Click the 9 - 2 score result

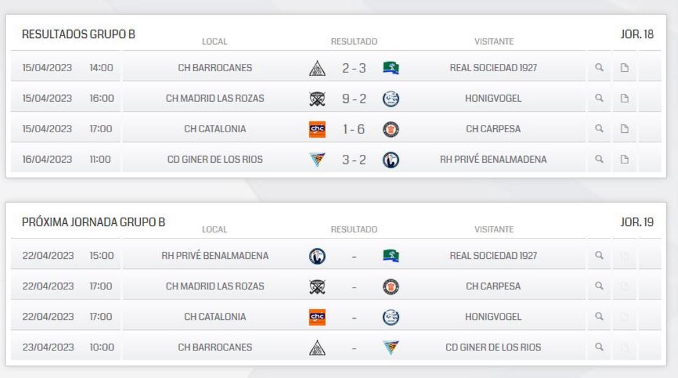[x=354, y=98]
